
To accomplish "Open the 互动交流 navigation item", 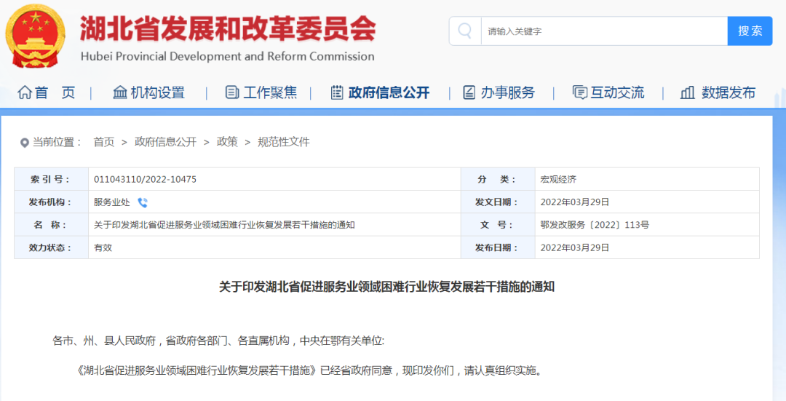I will [617, 92].
